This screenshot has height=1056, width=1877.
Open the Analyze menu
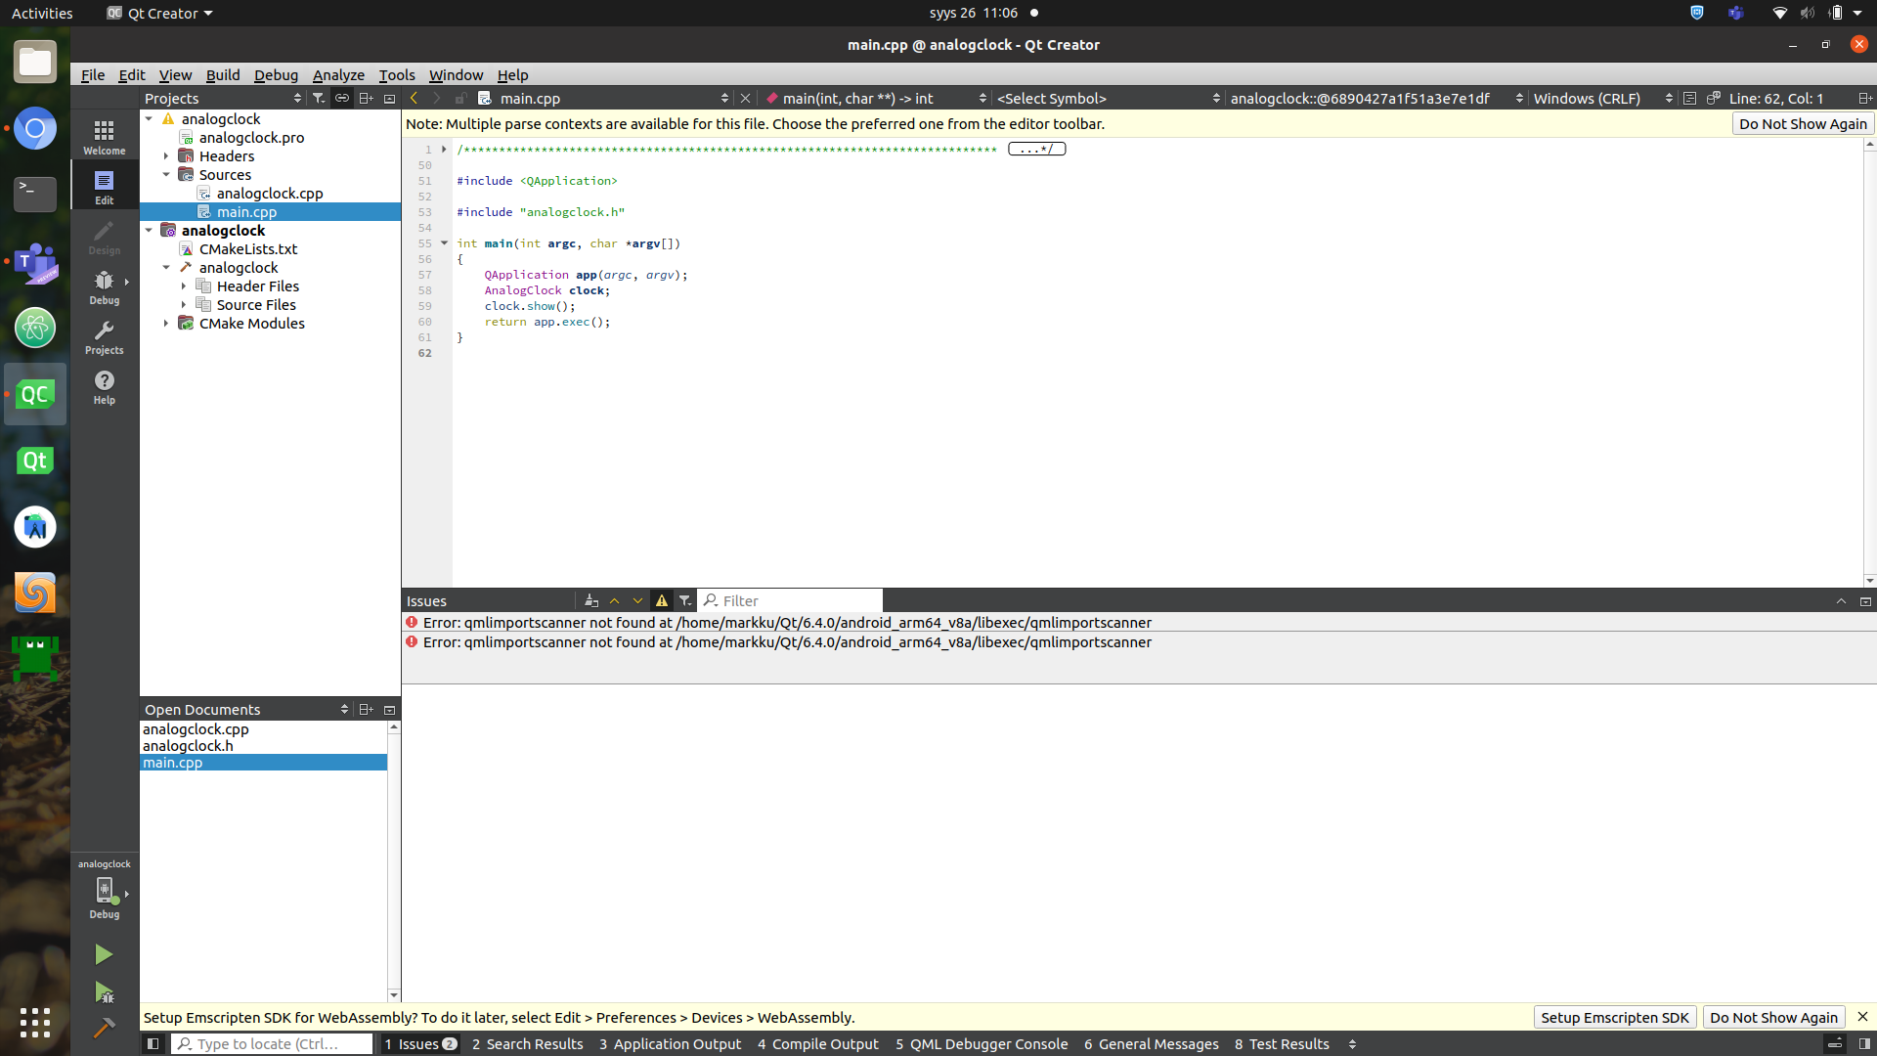338,74
